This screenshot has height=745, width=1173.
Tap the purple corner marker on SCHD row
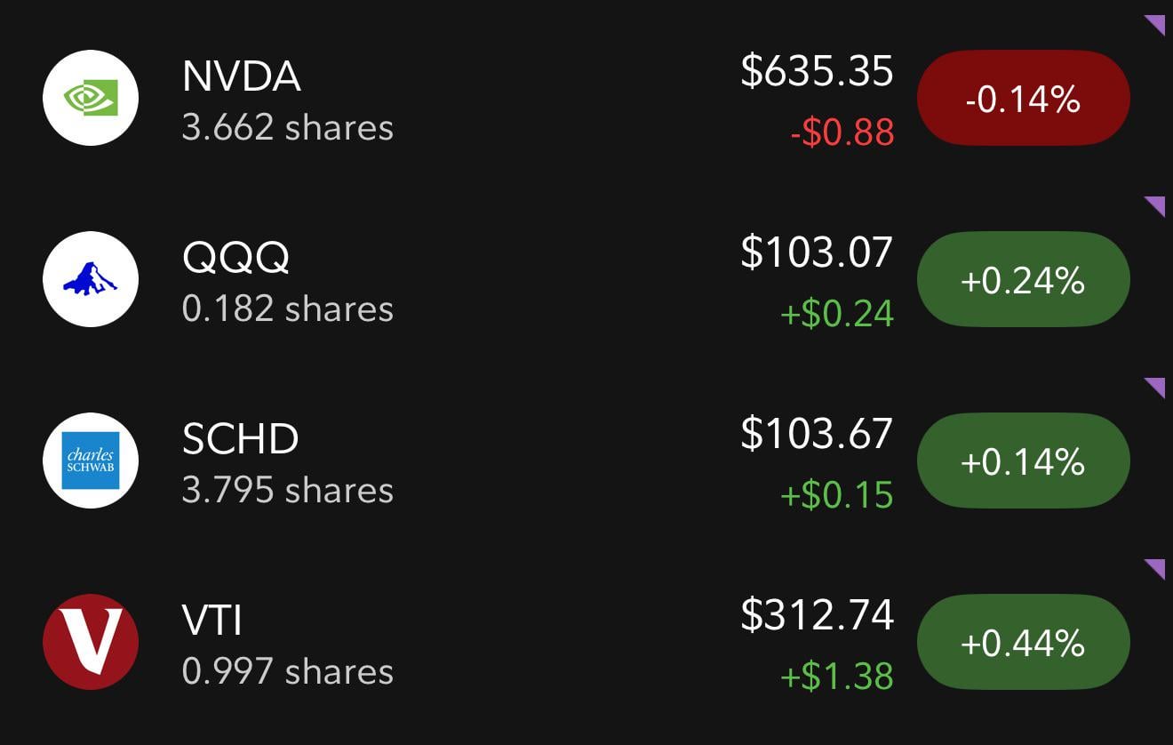(1157, 387)
